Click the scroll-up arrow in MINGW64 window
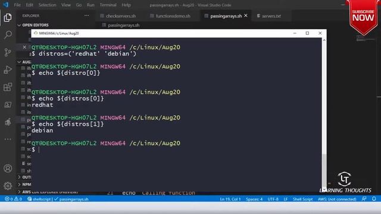The width and height of the screenshot is (381, 214). (324, 40)
